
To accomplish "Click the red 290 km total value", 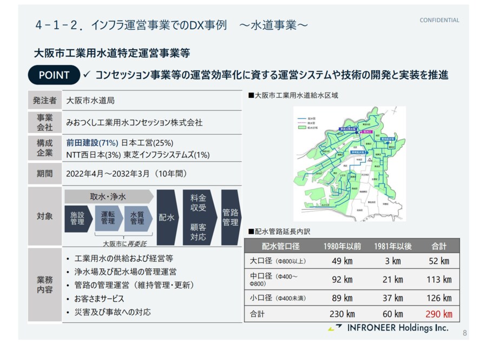I will coord(438,314).
